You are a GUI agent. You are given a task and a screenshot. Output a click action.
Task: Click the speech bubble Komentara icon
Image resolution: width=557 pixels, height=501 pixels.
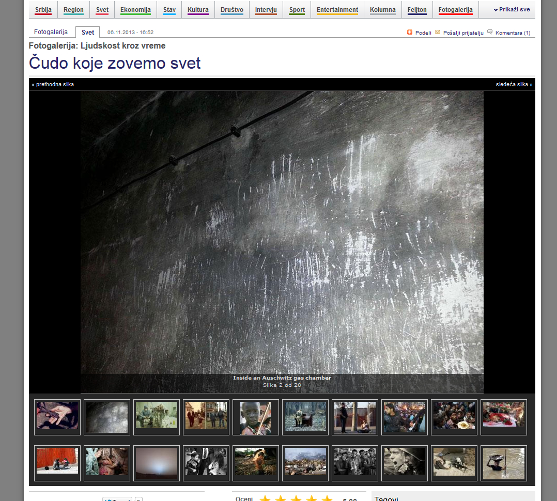coord(490,33)
